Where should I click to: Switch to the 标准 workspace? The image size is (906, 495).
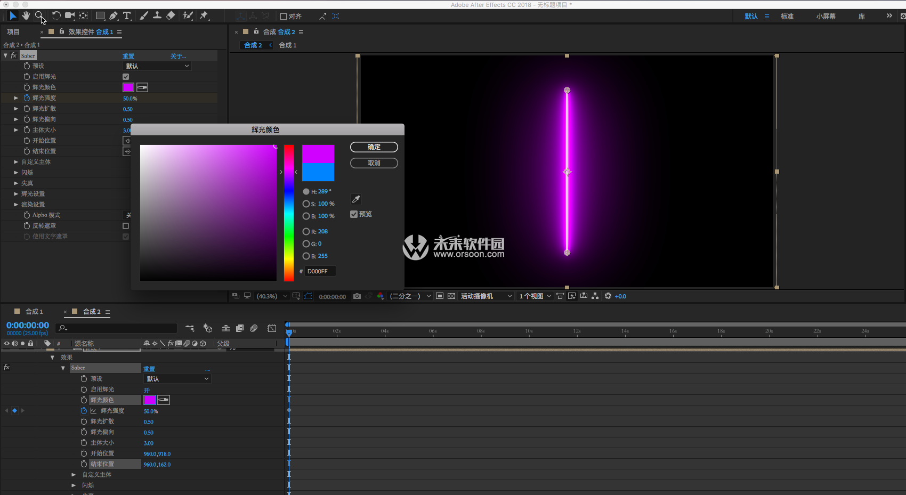pos(787,17)
